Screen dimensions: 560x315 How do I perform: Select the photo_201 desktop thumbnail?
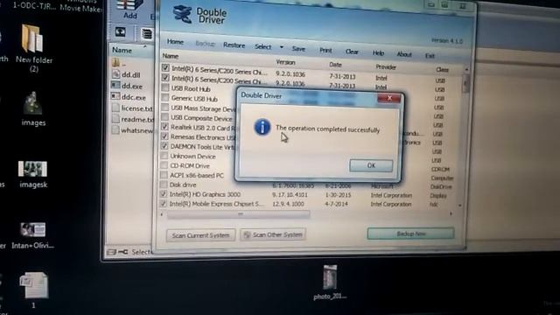tap(330, 282)
